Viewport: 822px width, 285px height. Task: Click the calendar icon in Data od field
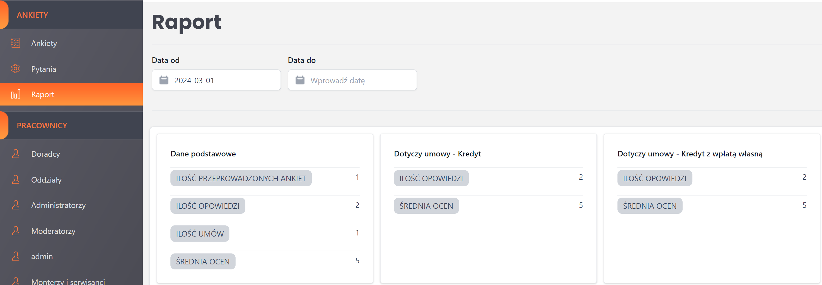(x=164, y=80)
